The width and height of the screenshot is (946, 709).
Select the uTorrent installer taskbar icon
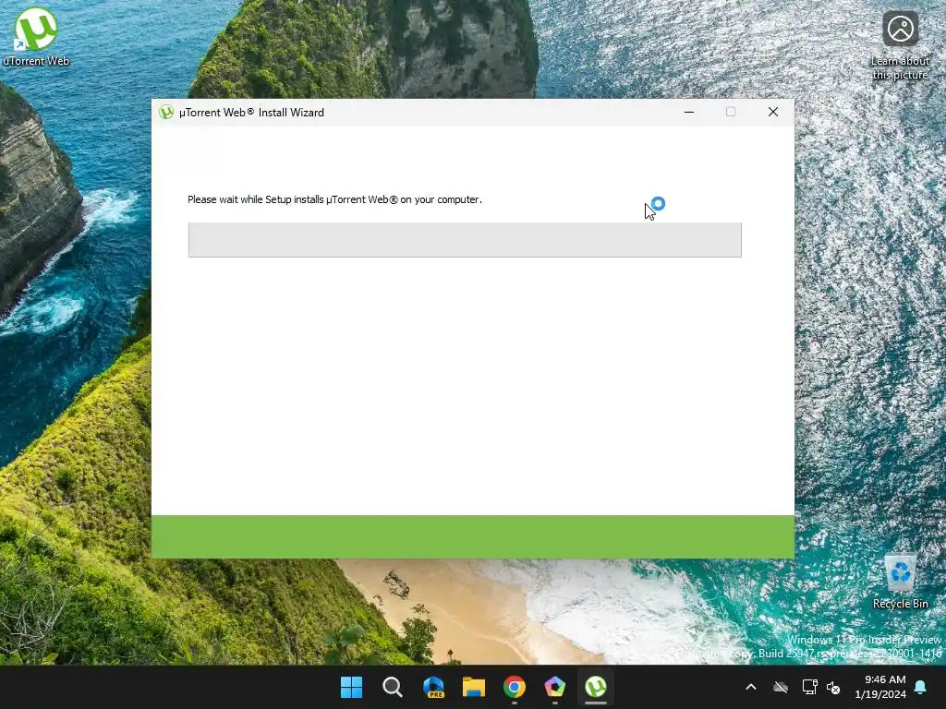coord(596,687)
